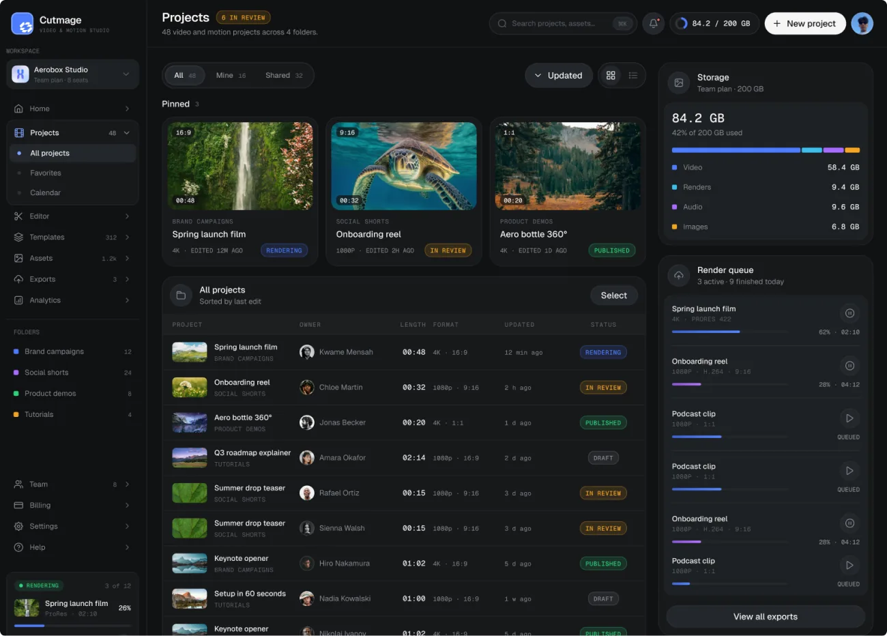The height and width of the screenshot is (636, 887).
Task: Click the Storage panel icon
Action: coord(678,83)
